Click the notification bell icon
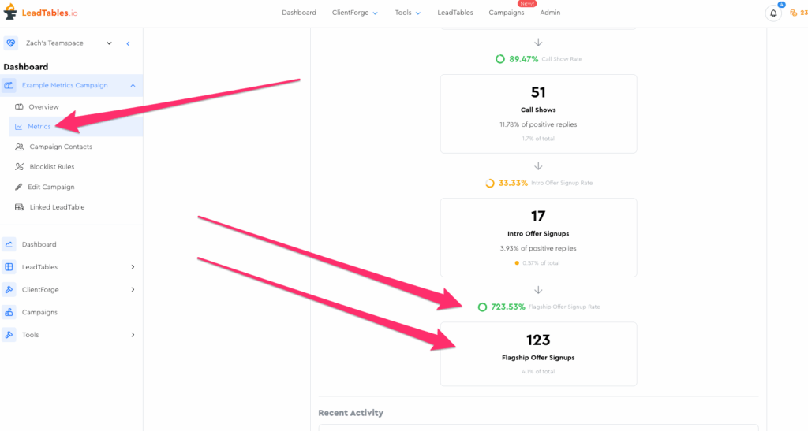Screen dimensions: 808x431 coord(773,13)
